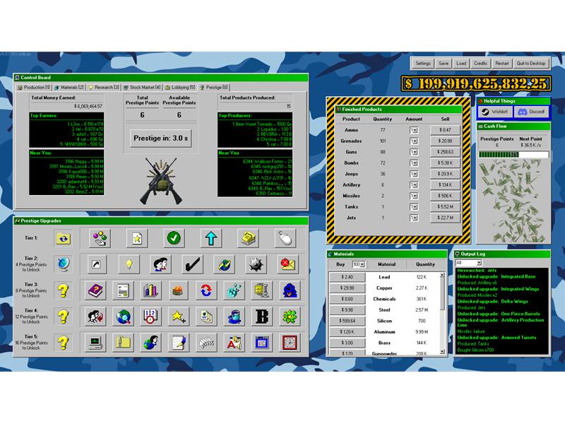
Task: Click the naval mine Tier 2 upgrade icon
Action: [255, 264]
